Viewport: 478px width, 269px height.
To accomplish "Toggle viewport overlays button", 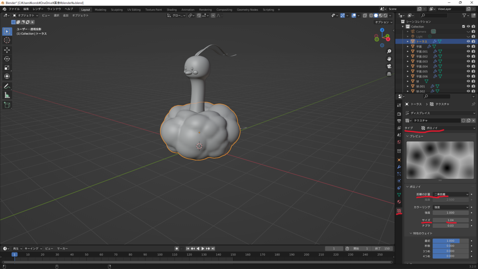I will pos(354,16).
